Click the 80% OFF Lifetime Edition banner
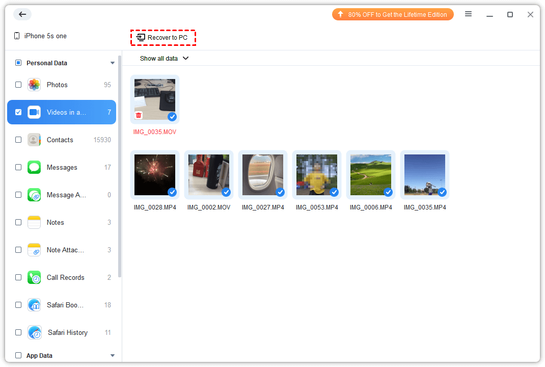The width and height of the screenshot is (545, 367). (x=392, y=15)
